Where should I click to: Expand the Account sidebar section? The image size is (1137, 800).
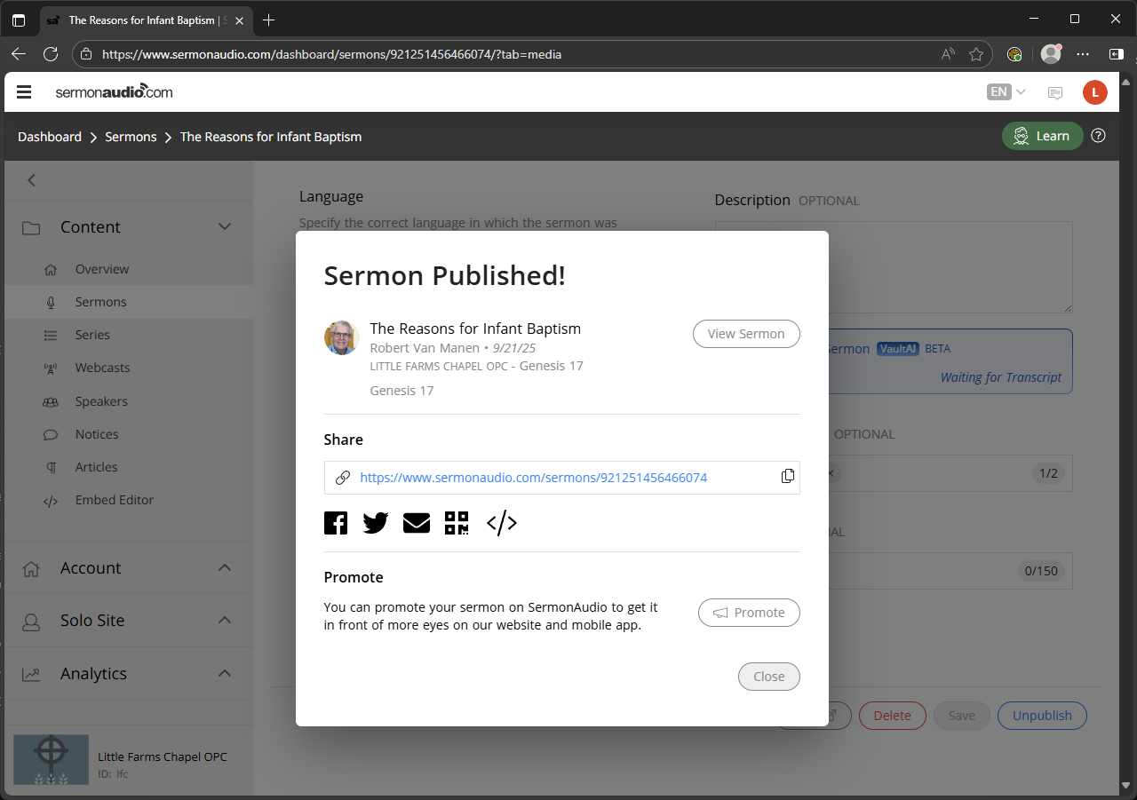tap(225, 568)
